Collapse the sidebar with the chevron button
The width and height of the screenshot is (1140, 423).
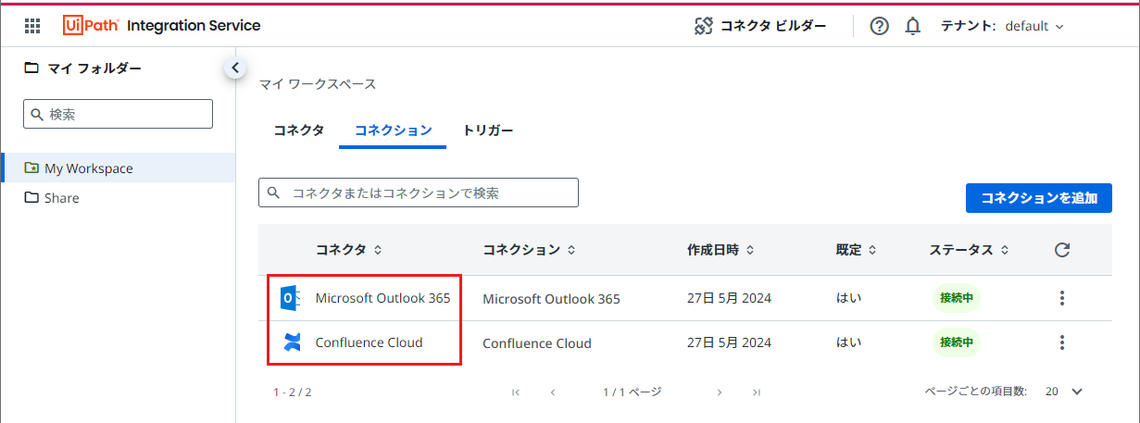[235, 68]
